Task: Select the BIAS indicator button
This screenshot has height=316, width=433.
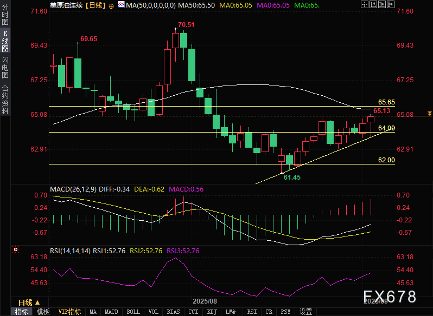Action: (x=174, y=312)
